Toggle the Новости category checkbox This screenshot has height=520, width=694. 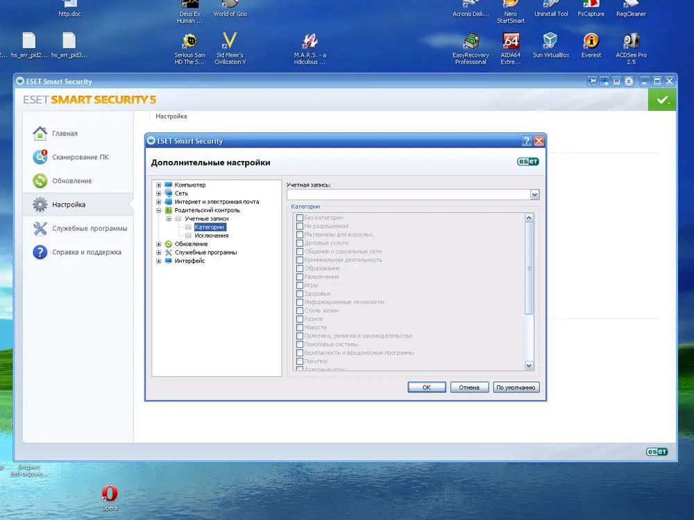coord(300,327)
